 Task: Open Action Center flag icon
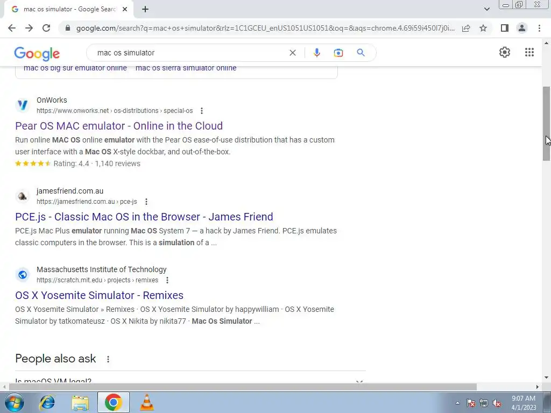471,403
